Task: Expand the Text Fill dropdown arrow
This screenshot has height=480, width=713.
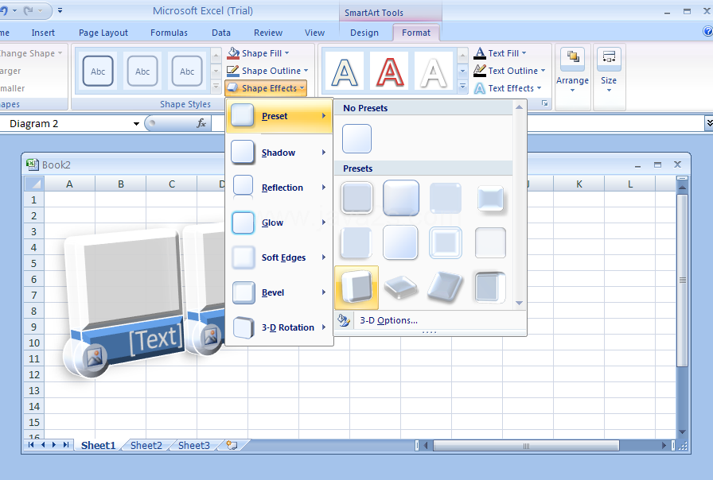Action: 524,53
